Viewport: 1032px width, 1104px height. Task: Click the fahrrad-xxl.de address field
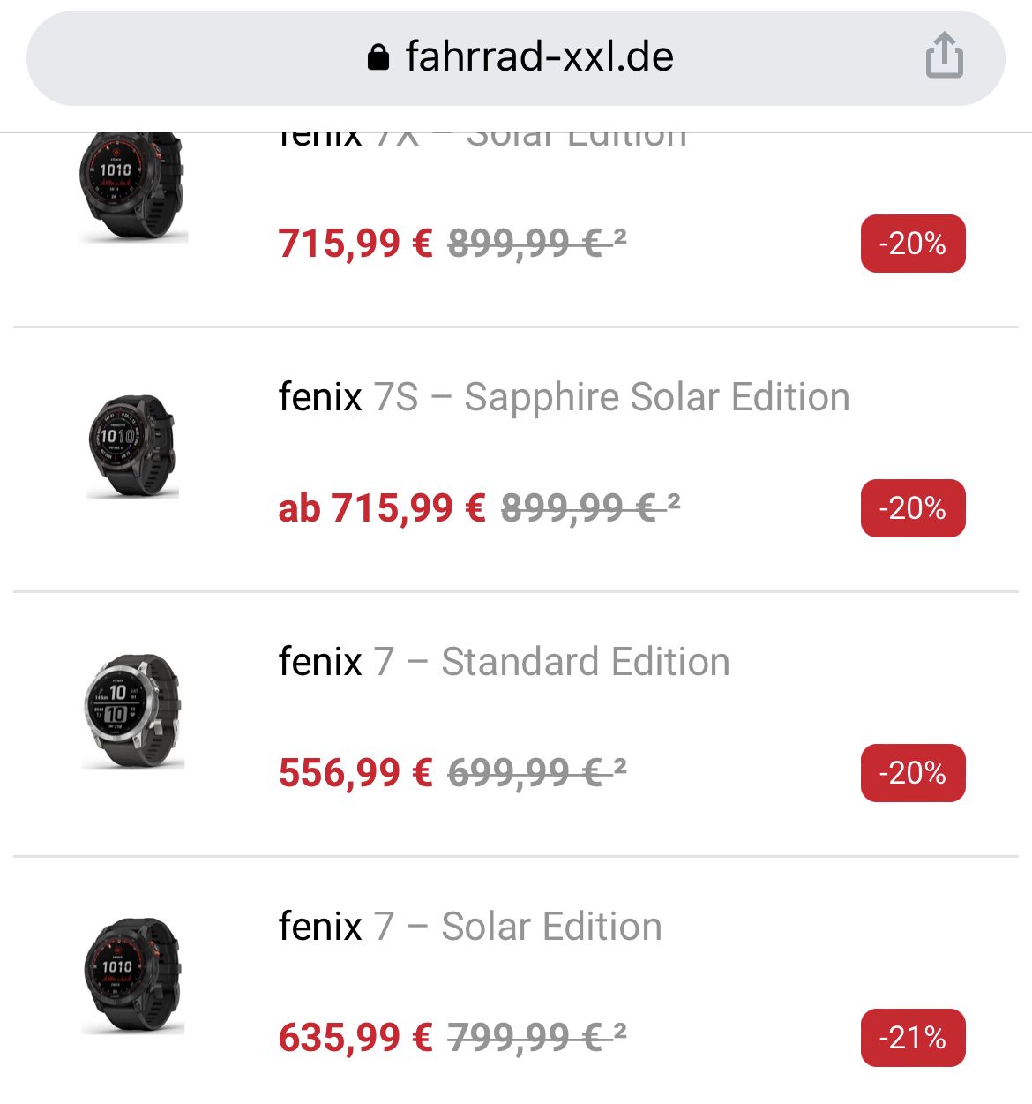point(538,57)
